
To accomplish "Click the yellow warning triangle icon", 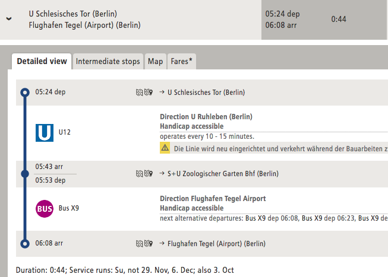I will click(165, 148).
